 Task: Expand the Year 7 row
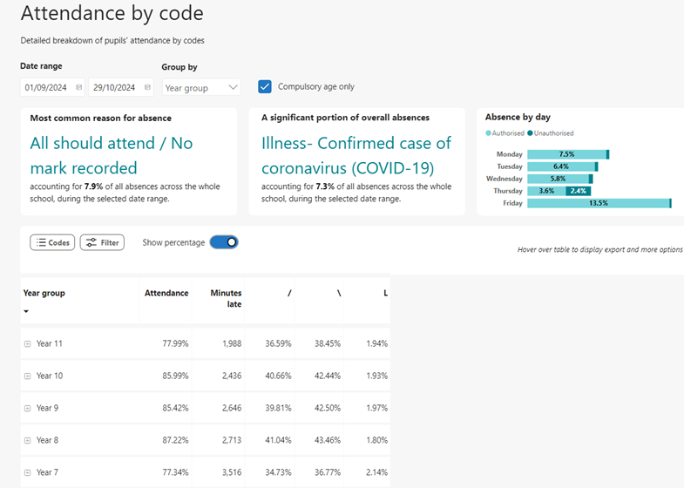pyautogui.click(x=28, y=473)
